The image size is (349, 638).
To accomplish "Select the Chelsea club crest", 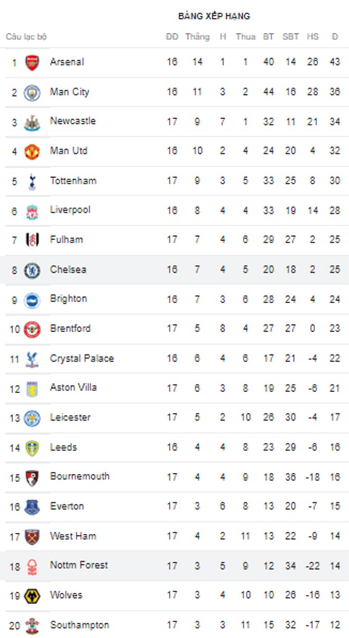I will coord(32,270).
